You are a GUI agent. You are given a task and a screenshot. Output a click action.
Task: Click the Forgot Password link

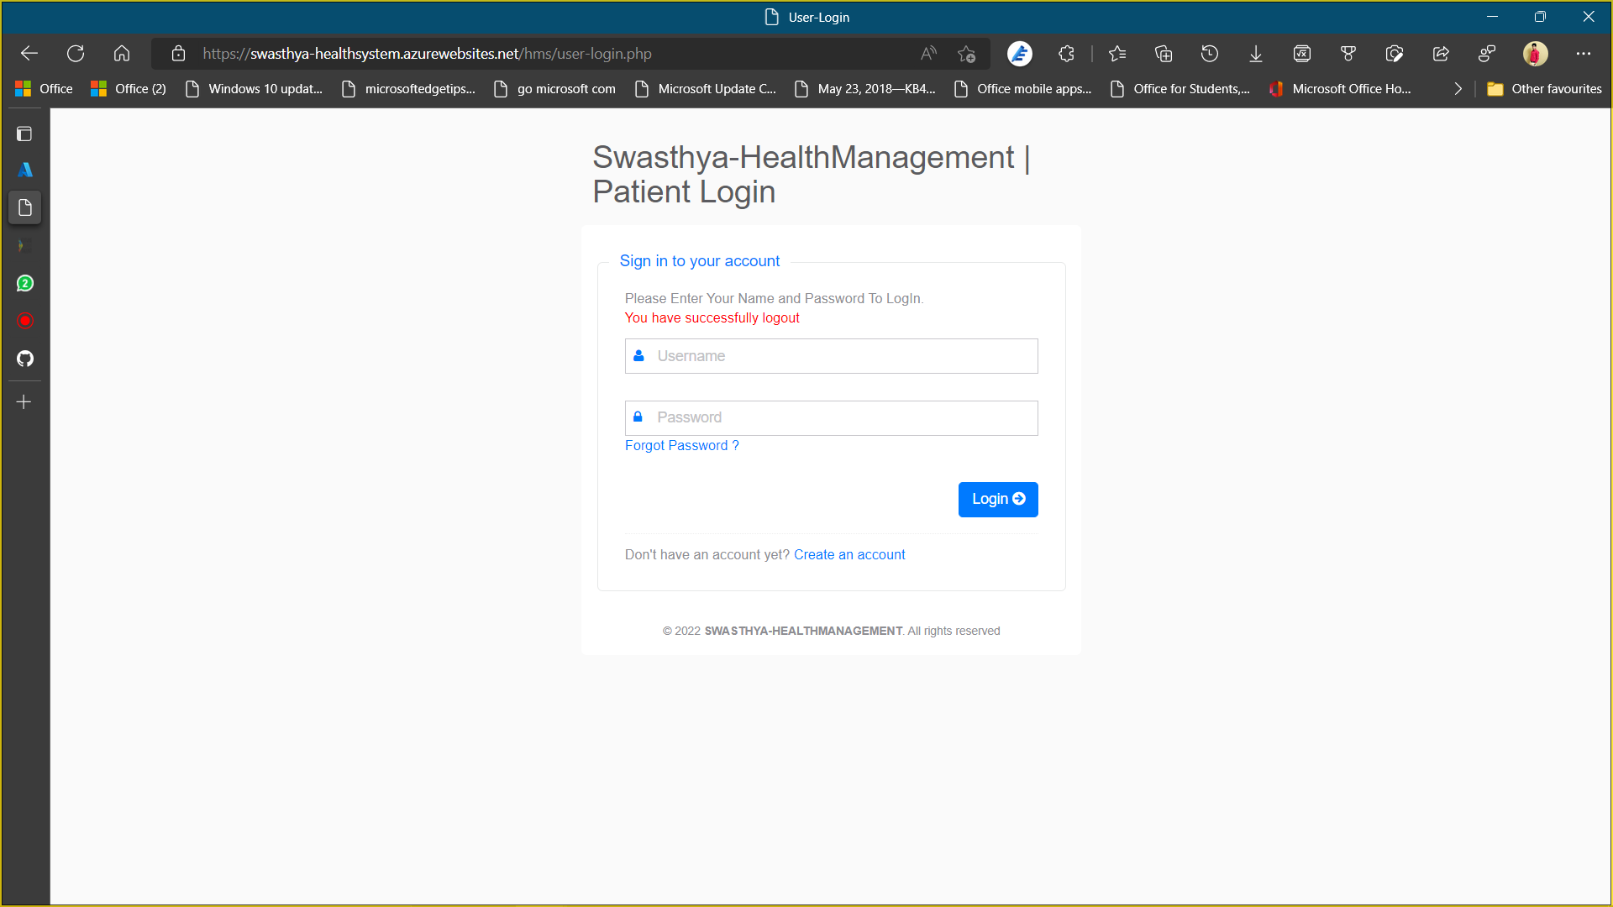[x=682, y=446]
